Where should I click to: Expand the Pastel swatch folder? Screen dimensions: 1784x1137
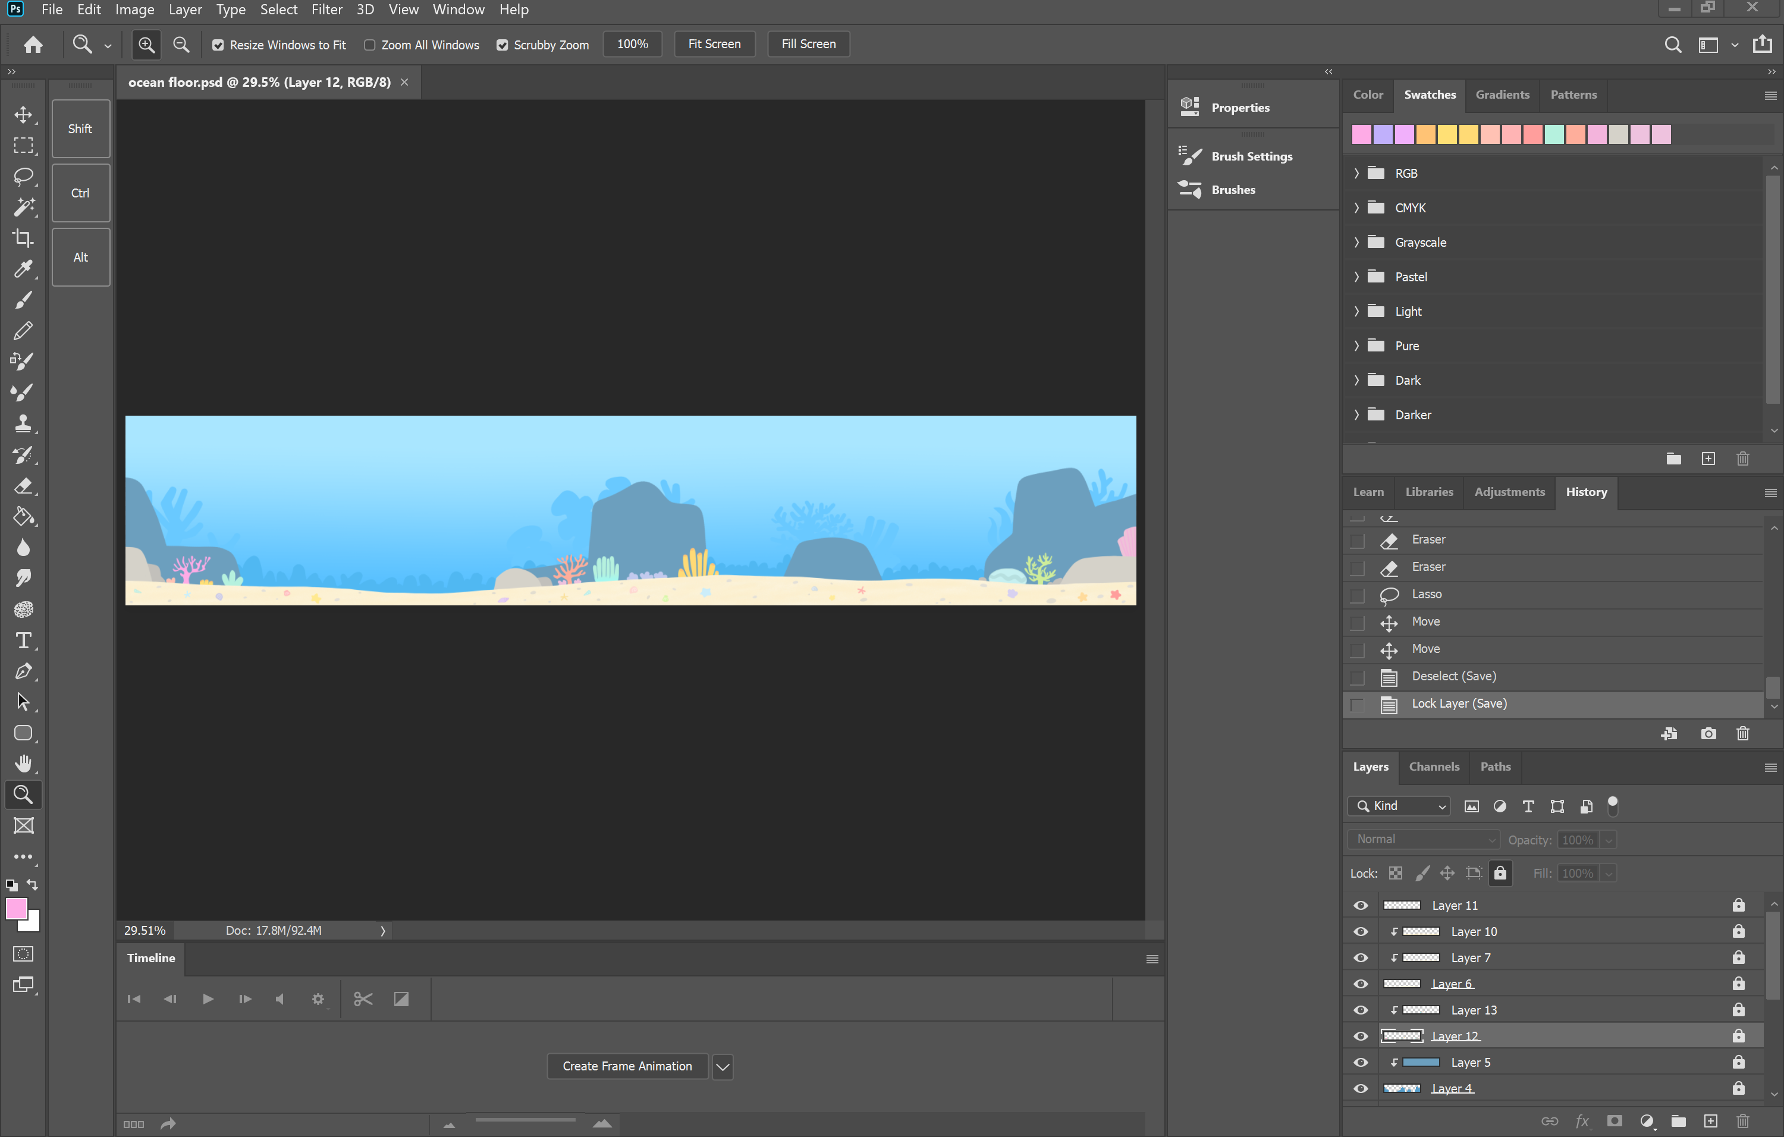click(x=1356, y=277)
